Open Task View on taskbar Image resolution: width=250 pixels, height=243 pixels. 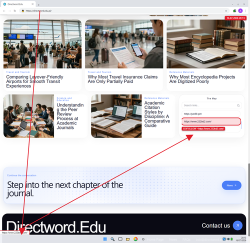pos(120,239)
